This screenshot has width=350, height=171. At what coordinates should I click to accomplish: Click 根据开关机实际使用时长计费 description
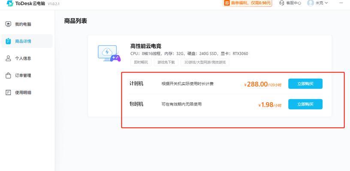coord(187,84)
